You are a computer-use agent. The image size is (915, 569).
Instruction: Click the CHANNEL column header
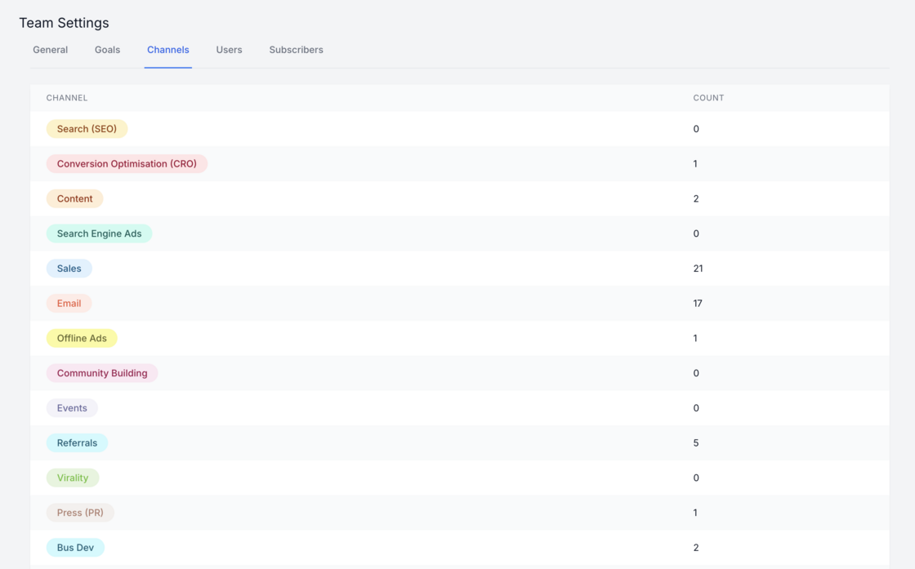pos(66,98)
